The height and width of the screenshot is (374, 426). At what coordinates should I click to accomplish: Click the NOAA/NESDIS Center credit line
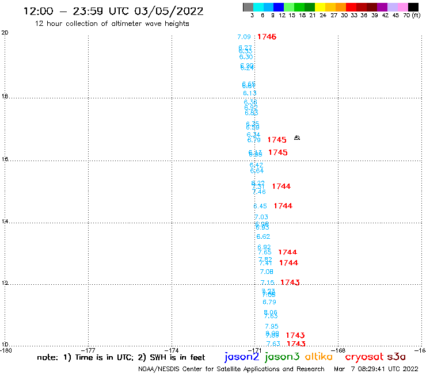coord(231,369)
